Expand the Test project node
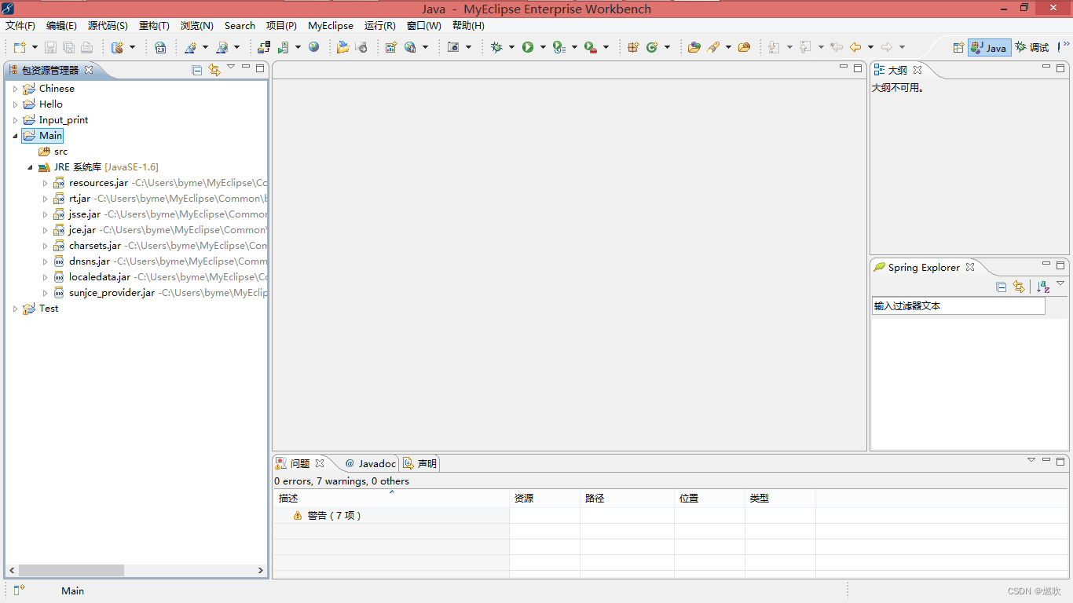Screen dimensions: 1073x603 point(15,309)
